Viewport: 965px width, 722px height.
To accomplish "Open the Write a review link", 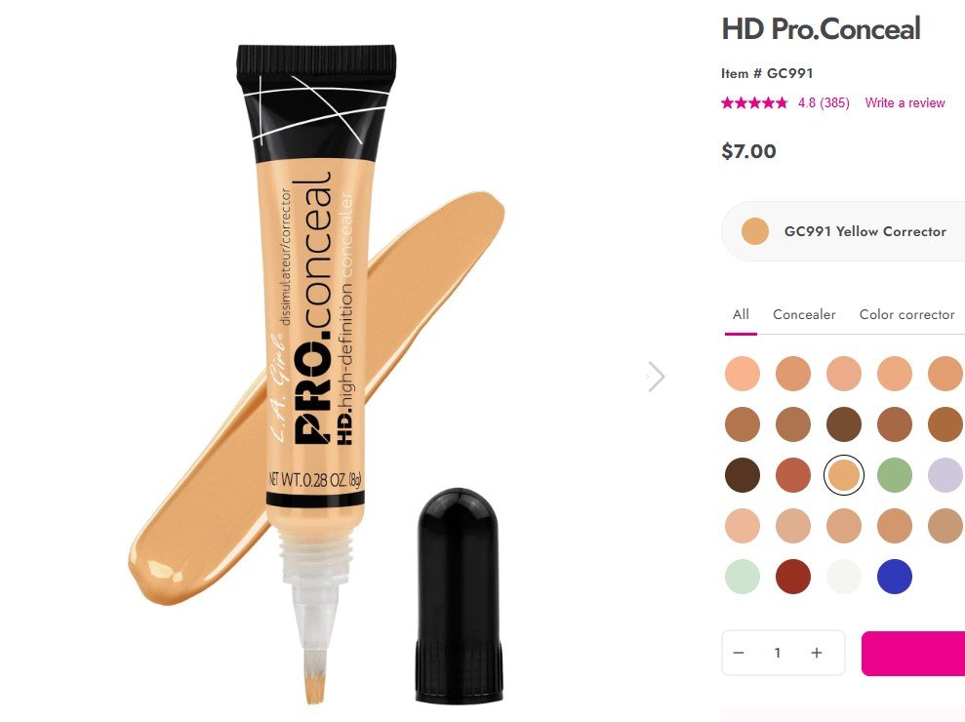I will click(x=905, y=102).
